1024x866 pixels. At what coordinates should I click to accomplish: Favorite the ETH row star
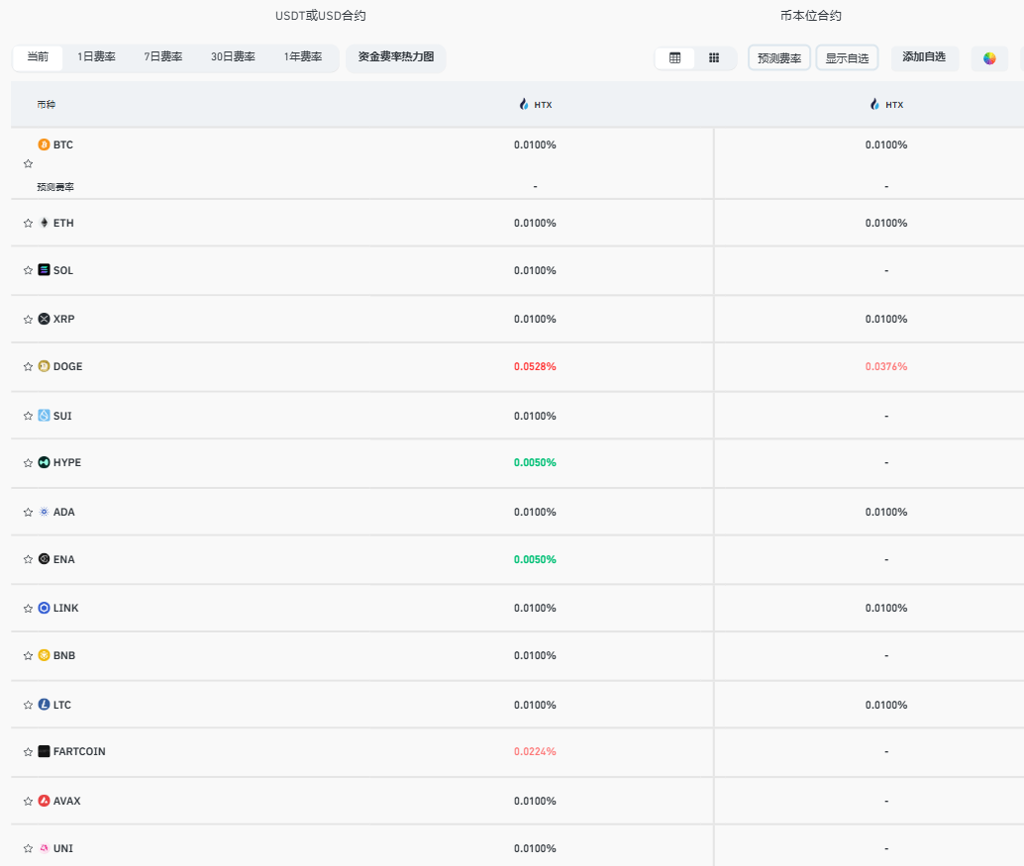(28, 224)
